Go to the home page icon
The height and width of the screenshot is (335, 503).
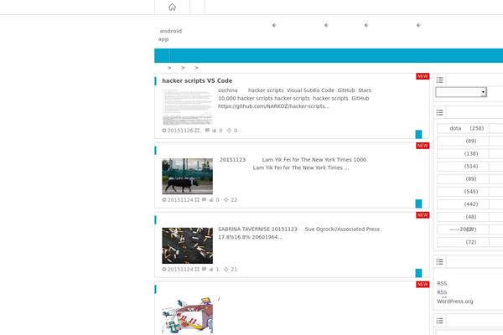[x=172, y=7]
